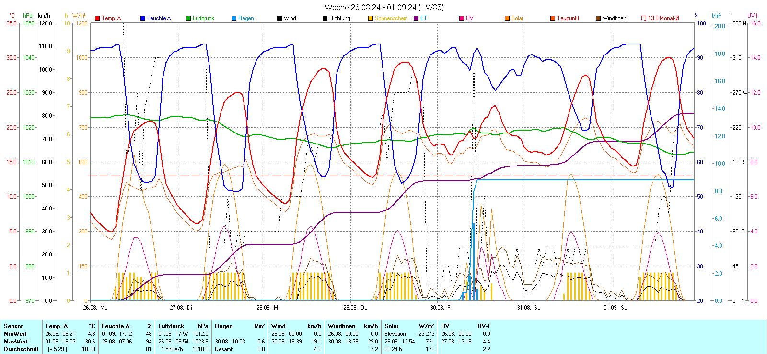The height and width of the screenshot is (354, 767).
Task: Select the yellow Sonnenschein legend marker
Action: [x=371, y=18]
